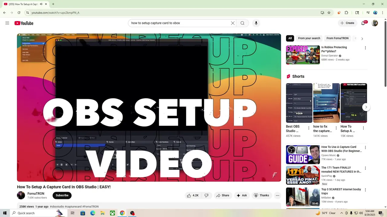The image size is (387, 217).
Task: Open volume control in system tray
Action: (x=361, y=213)
